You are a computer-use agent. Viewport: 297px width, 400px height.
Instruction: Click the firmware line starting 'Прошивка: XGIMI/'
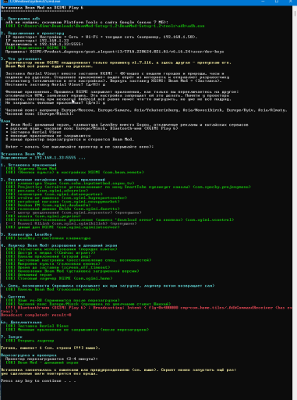[115, 52]
